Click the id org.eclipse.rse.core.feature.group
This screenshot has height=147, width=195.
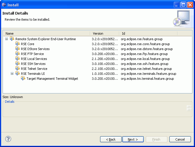coord(145,44)
